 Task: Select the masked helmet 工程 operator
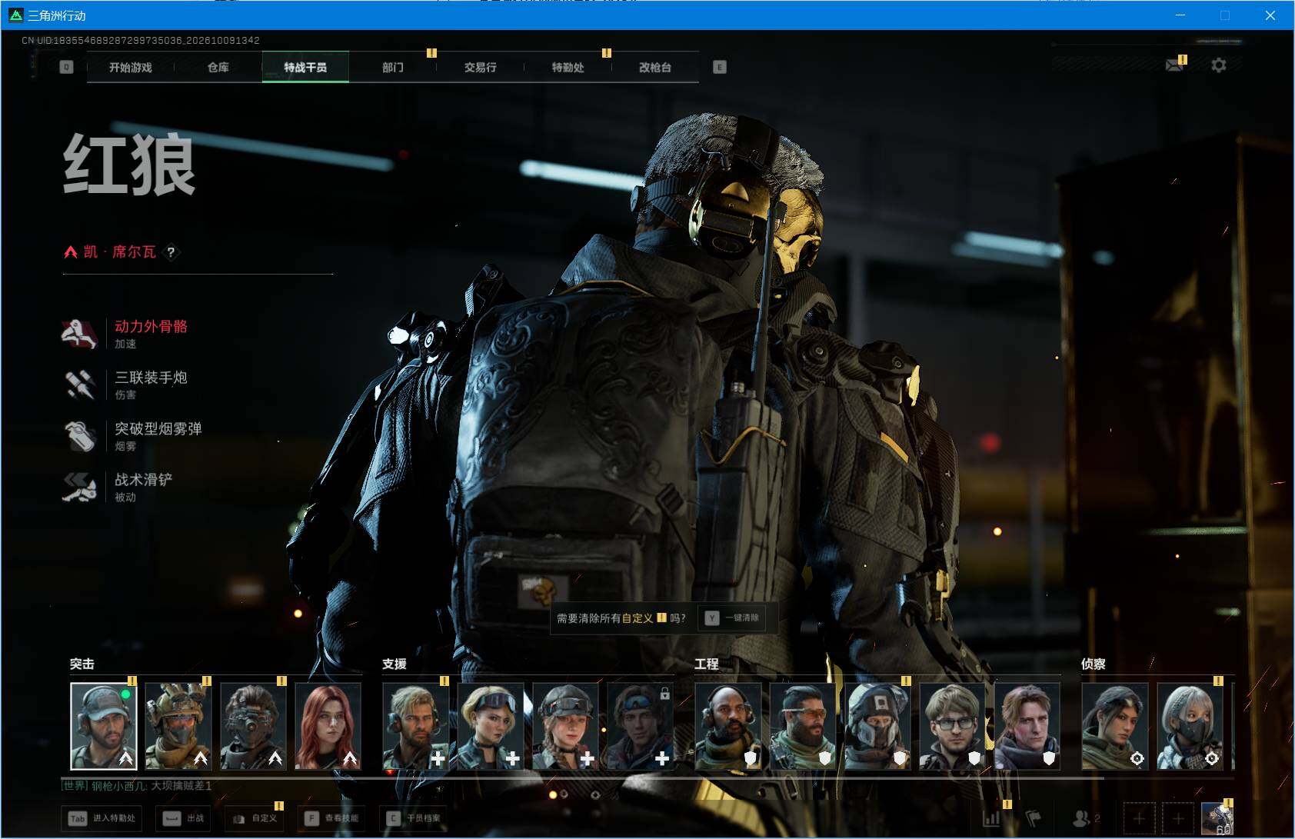tap(877, 726)
